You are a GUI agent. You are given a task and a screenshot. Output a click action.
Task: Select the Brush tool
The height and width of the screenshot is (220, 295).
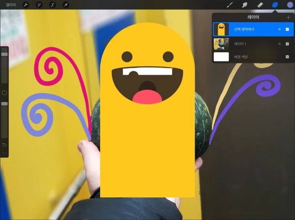click(x=230, y=5)
